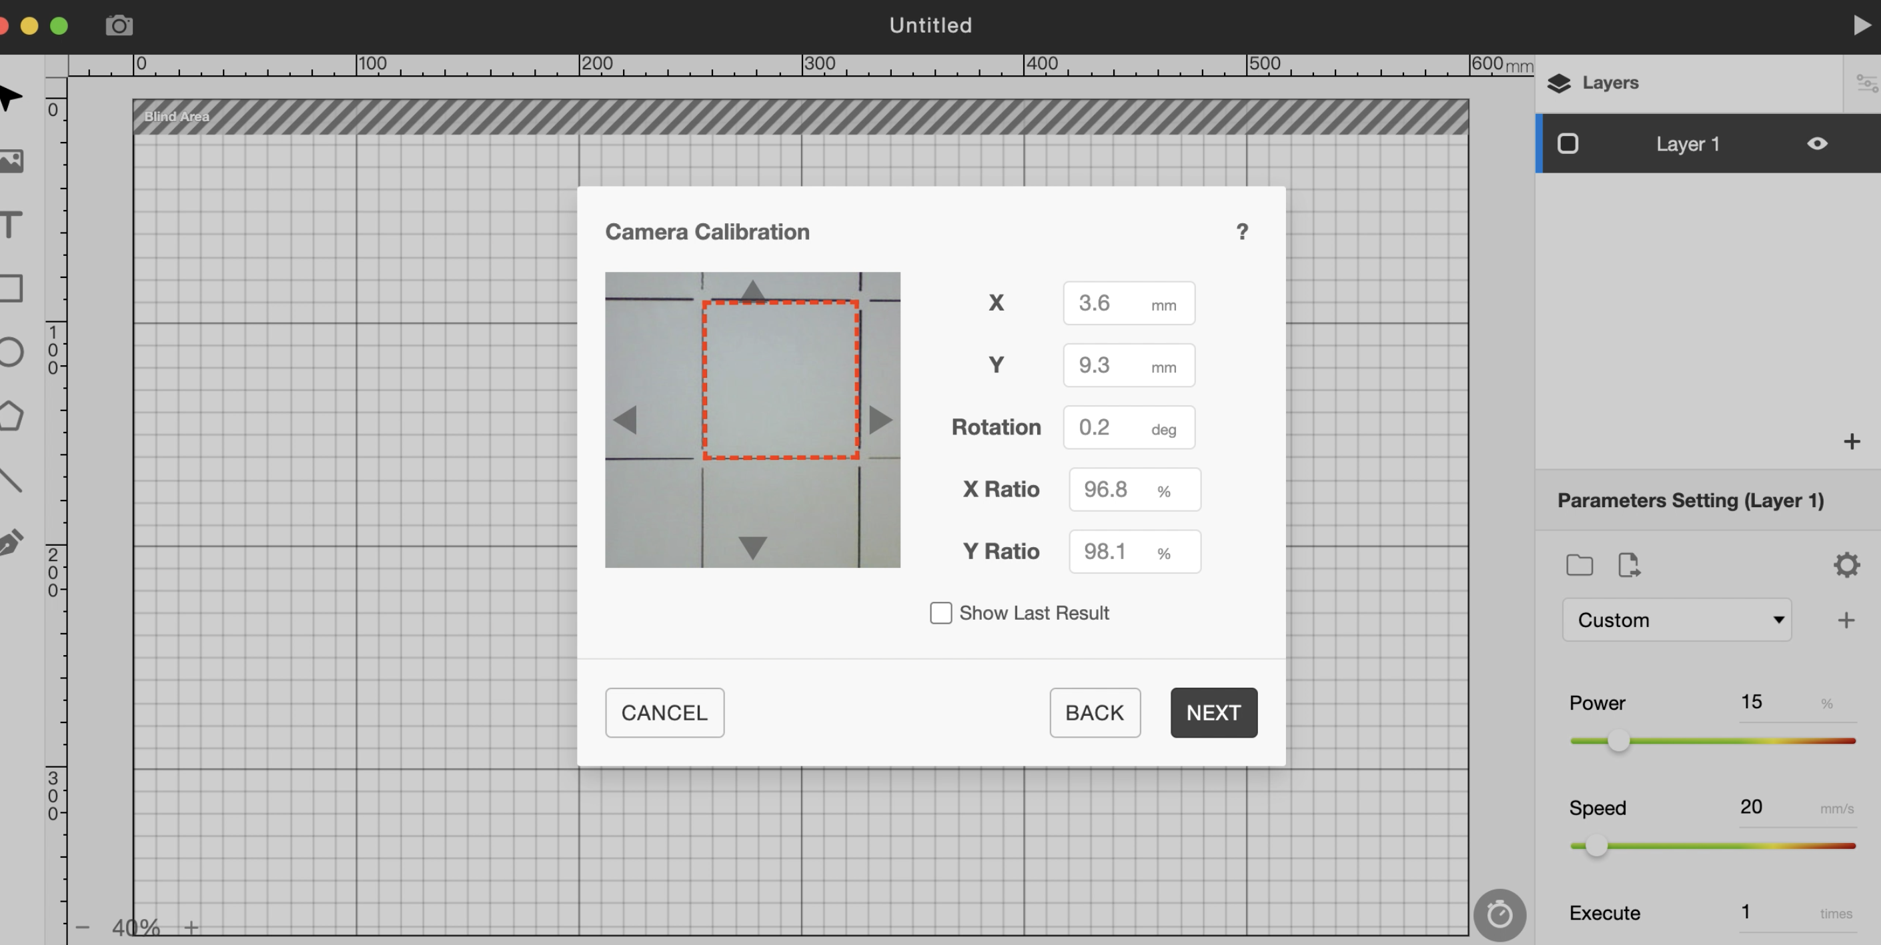Screen dimensions: 1881x945
Task: Enable Show Last Result checkbox
Action: tap(941, 613)
